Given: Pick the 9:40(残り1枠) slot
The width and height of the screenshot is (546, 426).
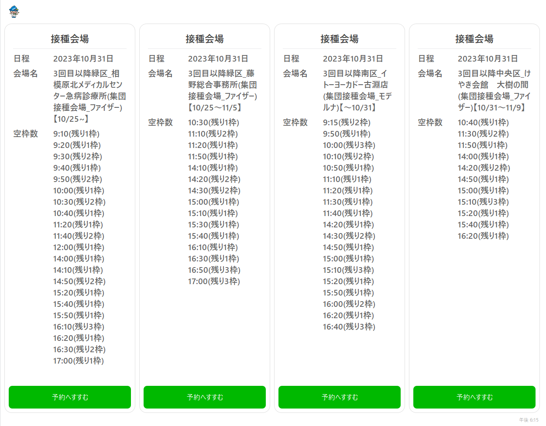Looking at the screenshot, I should click(77, 168).
